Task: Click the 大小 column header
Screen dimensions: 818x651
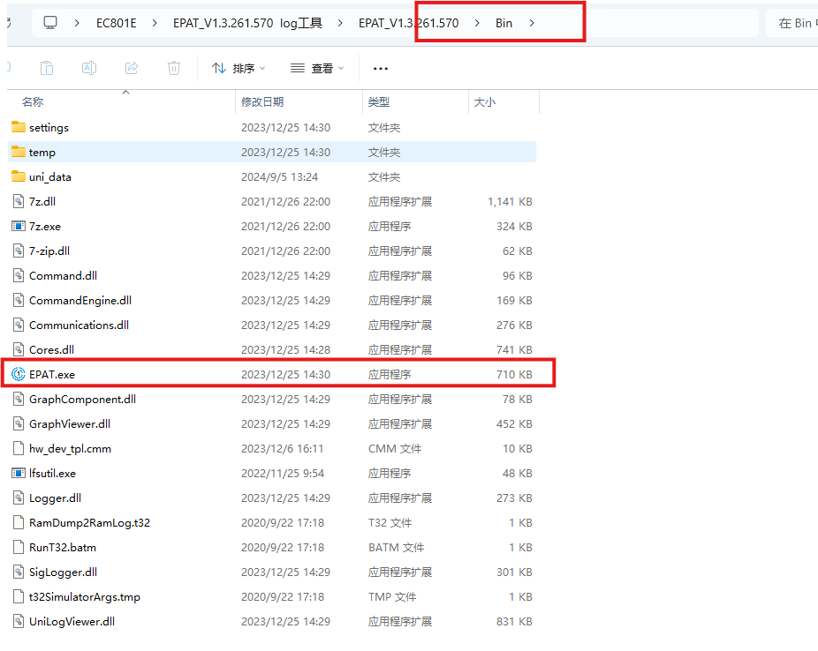Action: click(x=485, y=102)
